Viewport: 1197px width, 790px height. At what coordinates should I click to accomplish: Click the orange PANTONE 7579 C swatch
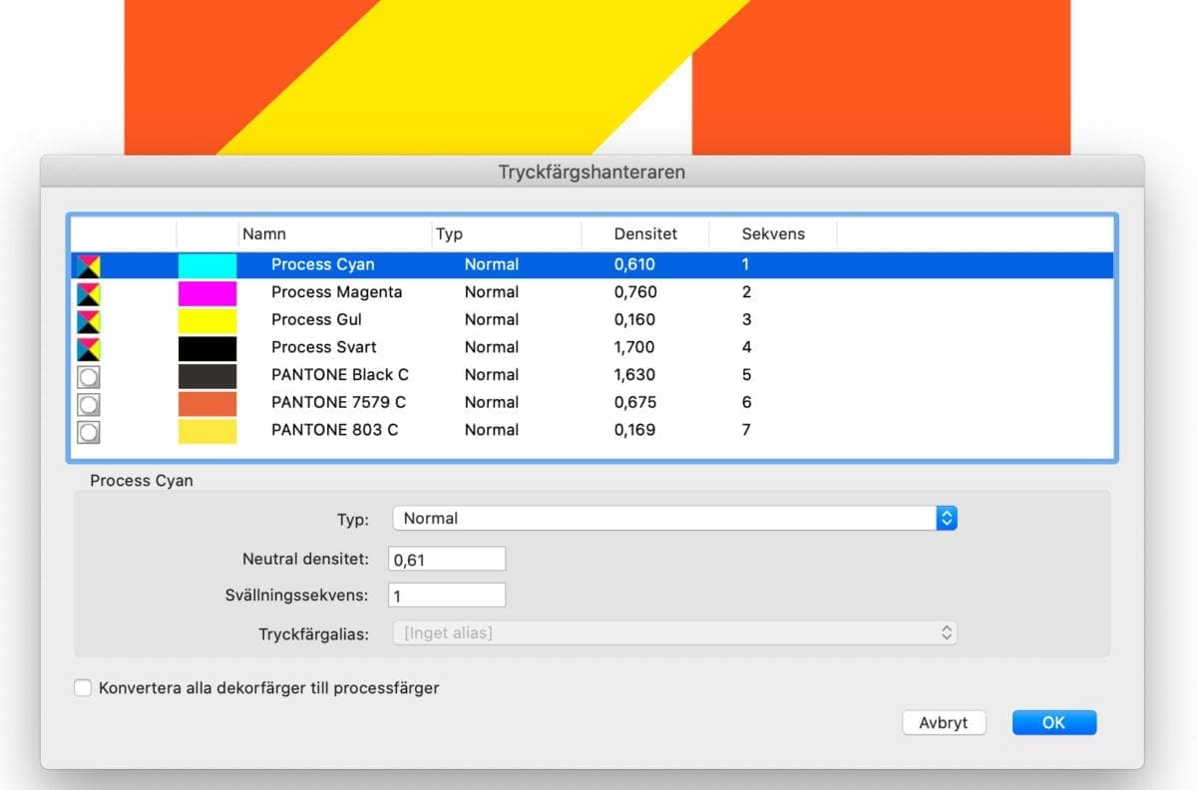(207, 404)
